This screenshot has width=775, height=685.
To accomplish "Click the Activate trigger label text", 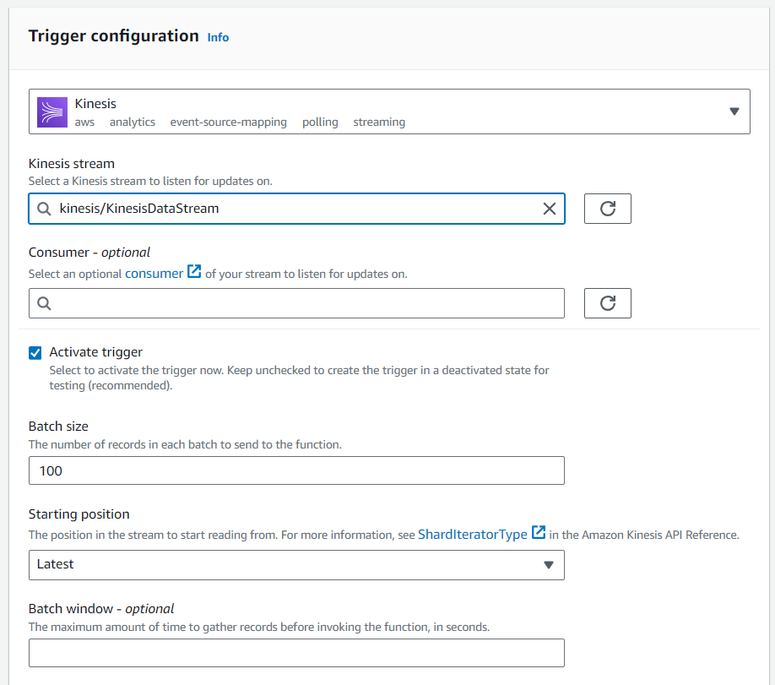I will click(x=96, y=352).
